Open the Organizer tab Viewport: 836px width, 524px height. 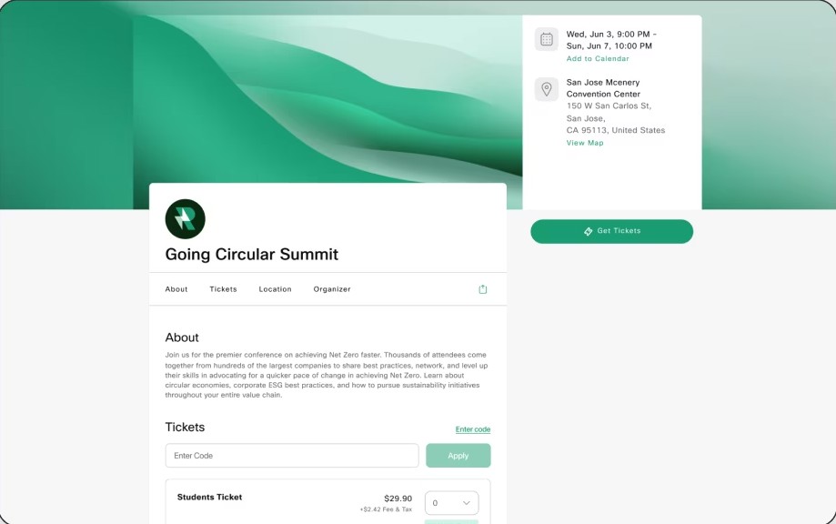tap(332, 289)
